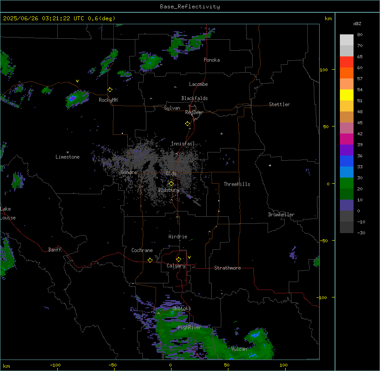
Task: Click the Olds label
Action: point(171,174)
